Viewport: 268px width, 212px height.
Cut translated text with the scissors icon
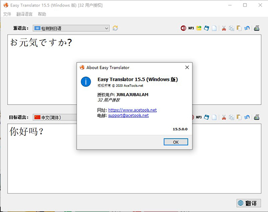tap(224, 117)
